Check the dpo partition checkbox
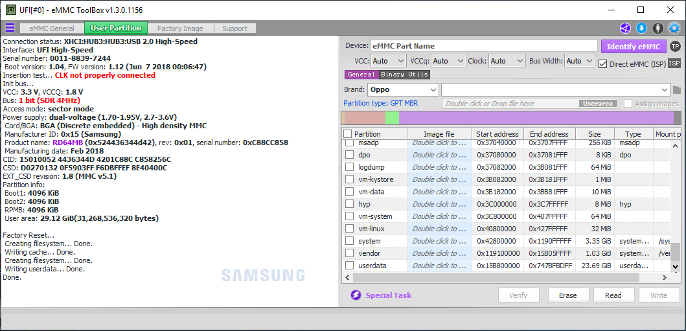 [x=350, y=154]
